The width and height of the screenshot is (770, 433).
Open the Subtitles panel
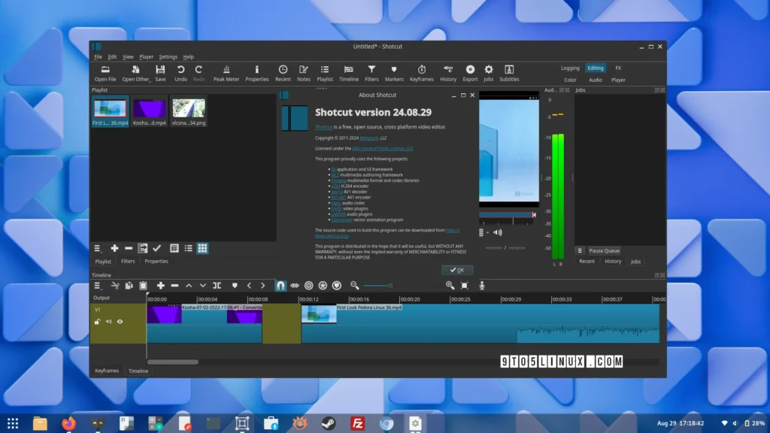[x=509, y=73]
